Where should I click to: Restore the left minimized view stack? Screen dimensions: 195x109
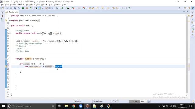tap(2, 13)
